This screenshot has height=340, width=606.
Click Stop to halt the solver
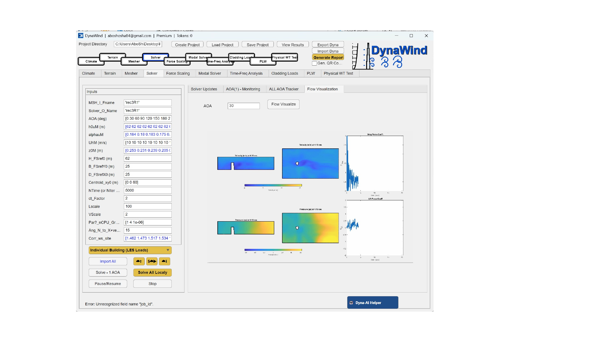[152, 283]
